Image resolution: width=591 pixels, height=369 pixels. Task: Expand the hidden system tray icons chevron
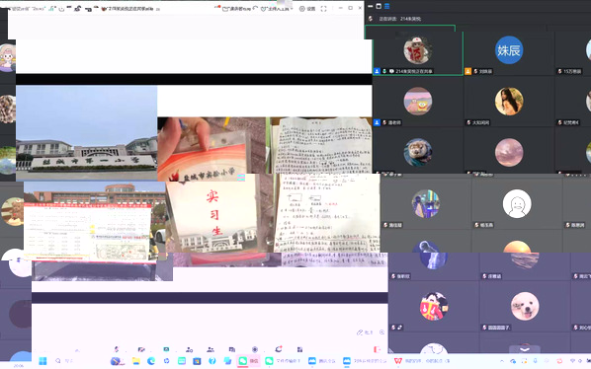click(502, 361)
